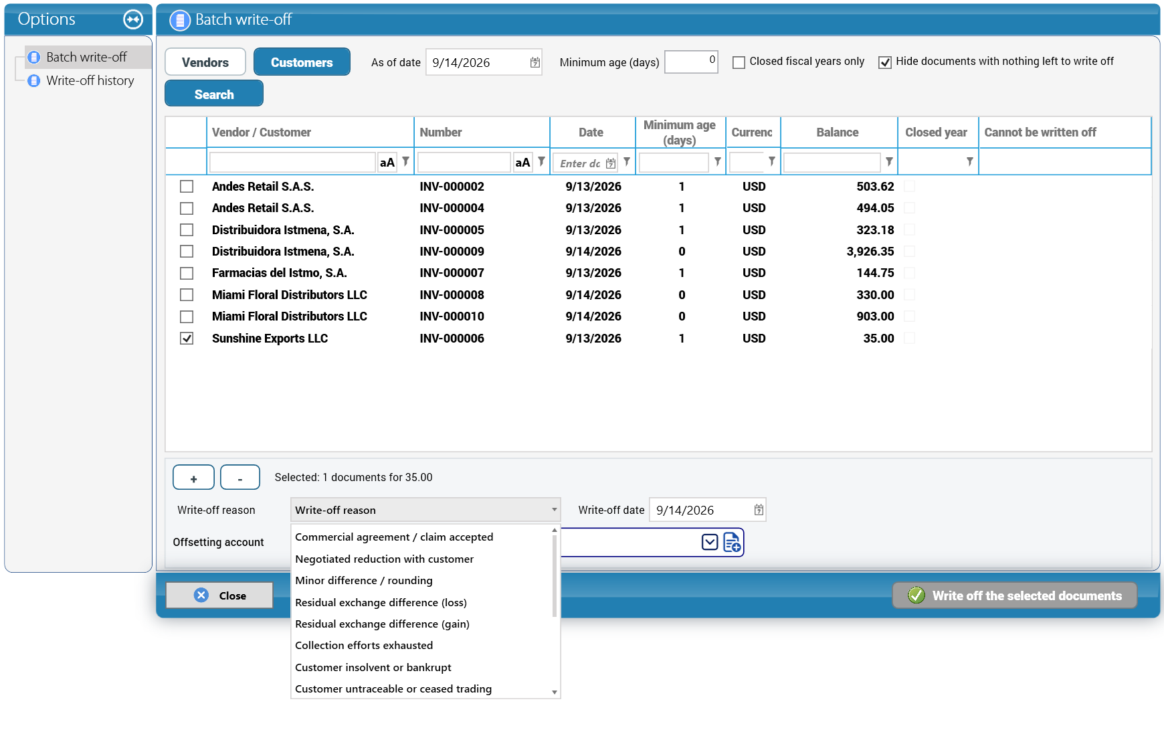Click Write off the selected documents
1164x736 pixels.
pos(1015,595)
